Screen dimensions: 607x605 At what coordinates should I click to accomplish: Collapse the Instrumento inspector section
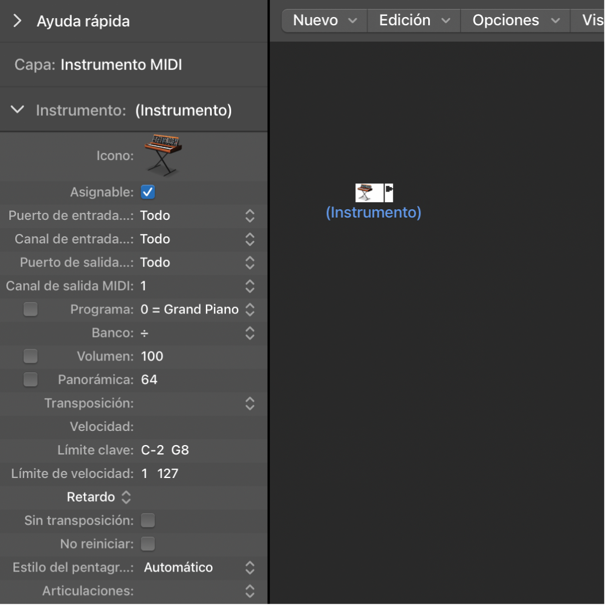[18, 110]
